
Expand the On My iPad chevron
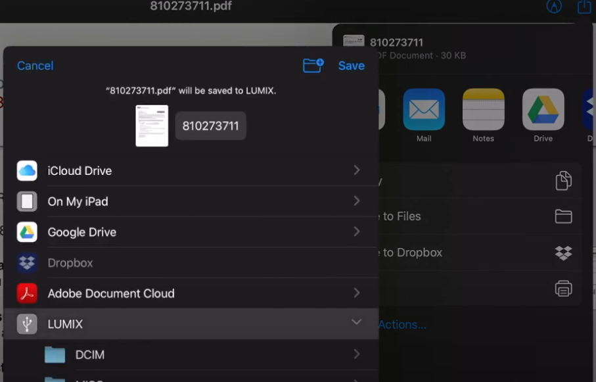point(357,201)
